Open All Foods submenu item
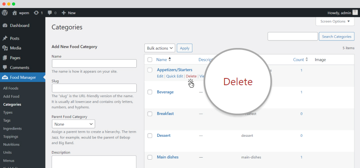 [x=11, y=88]
